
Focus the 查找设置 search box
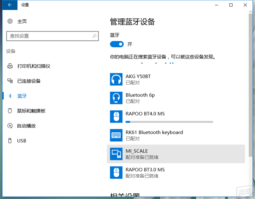pos(52,36)
